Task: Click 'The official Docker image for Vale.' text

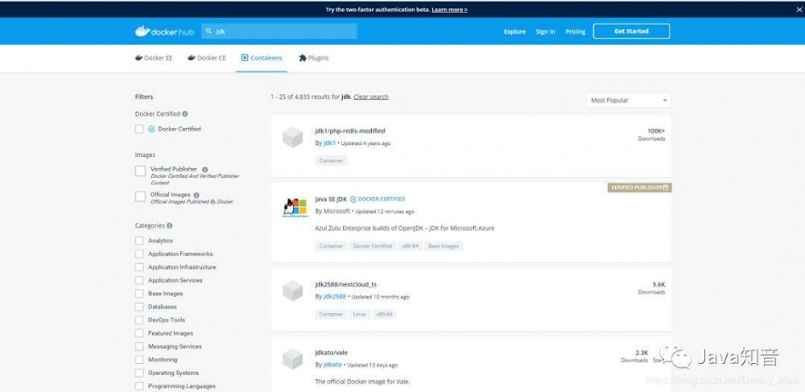Action: click(x=362, y=382)
